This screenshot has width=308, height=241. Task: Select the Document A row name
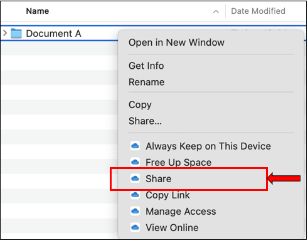(53, 34)
